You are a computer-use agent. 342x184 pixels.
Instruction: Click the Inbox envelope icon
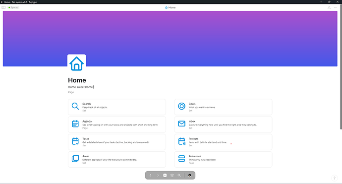tap(181, 124)
